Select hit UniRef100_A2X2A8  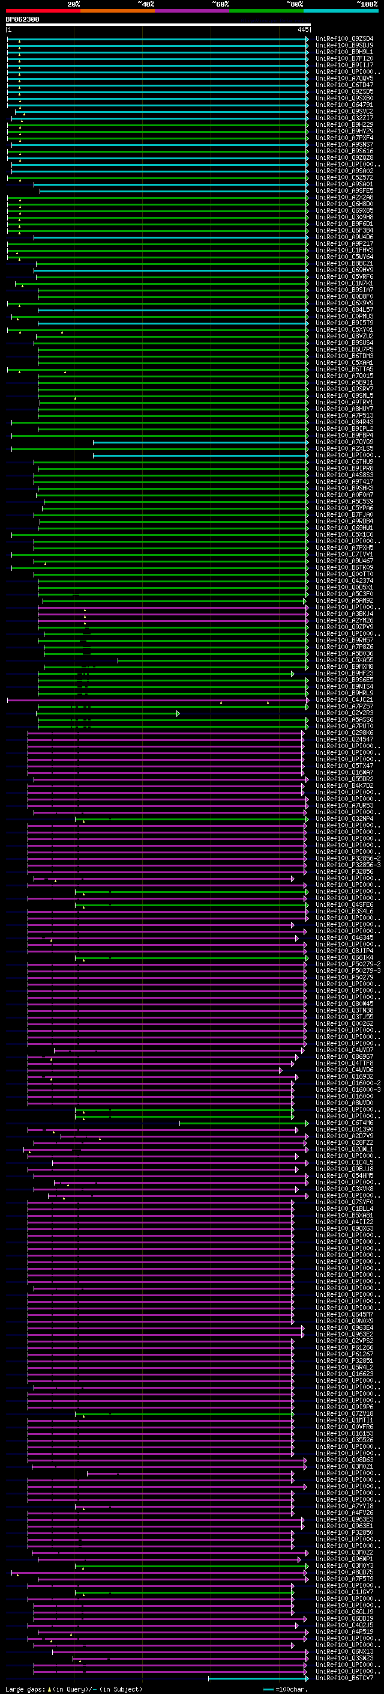coord(344,197)
